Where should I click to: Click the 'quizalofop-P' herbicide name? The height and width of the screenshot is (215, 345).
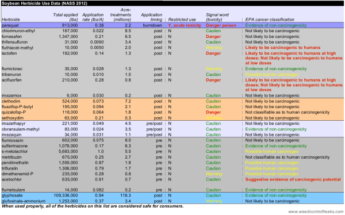click(x=14, y=112)
